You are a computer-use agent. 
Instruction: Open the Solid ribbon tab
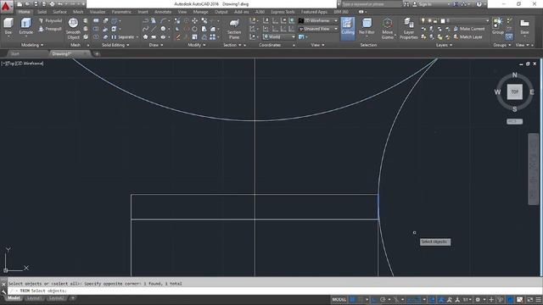[42, 12]
